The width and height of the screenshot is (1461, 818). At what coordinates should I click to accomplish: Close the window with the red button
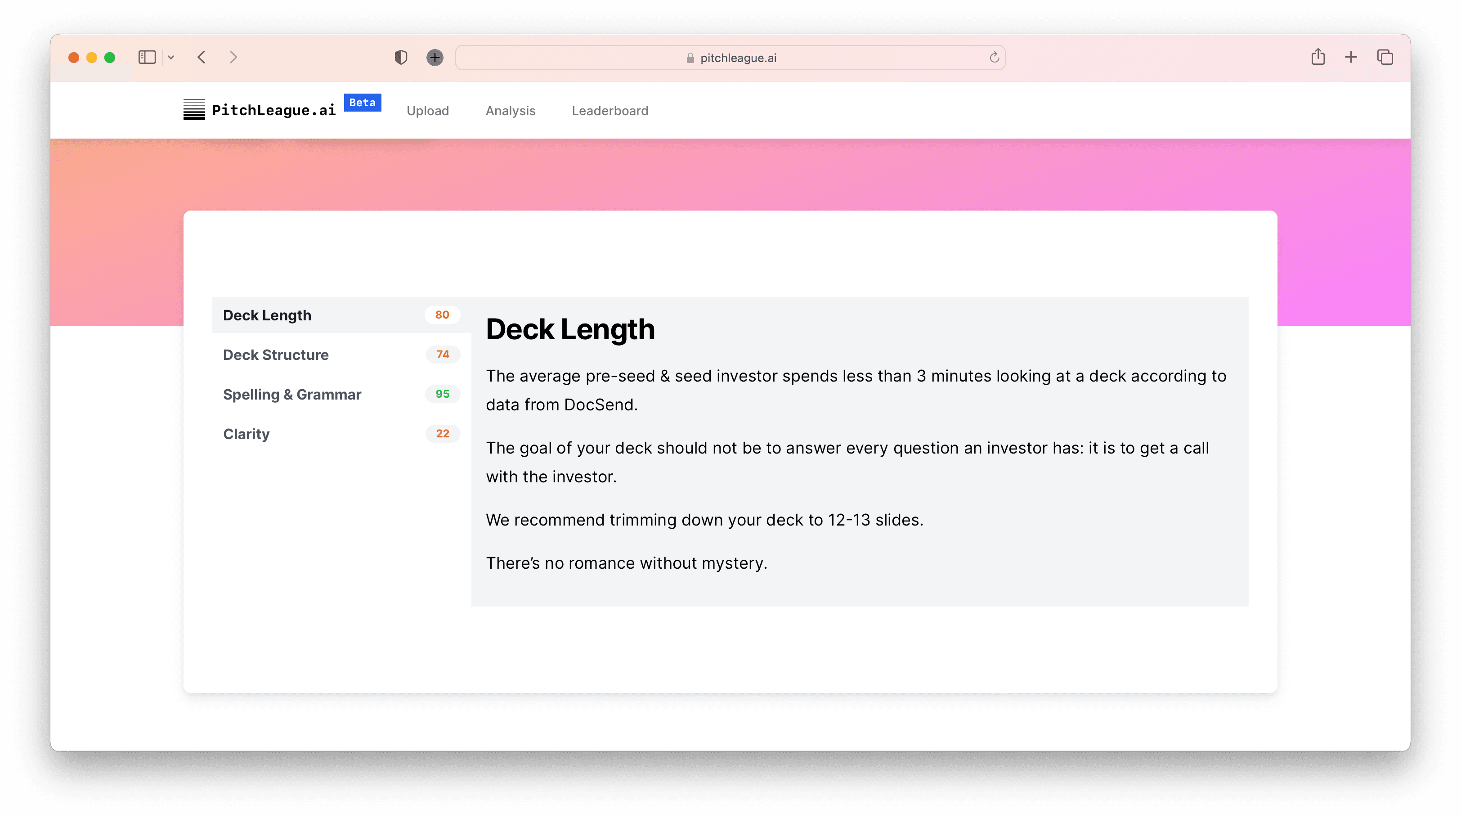74,57
